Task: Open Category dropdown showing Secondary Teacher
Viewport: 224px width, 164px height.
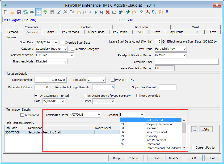Action: pyautogui.click(x=66, y=49)
